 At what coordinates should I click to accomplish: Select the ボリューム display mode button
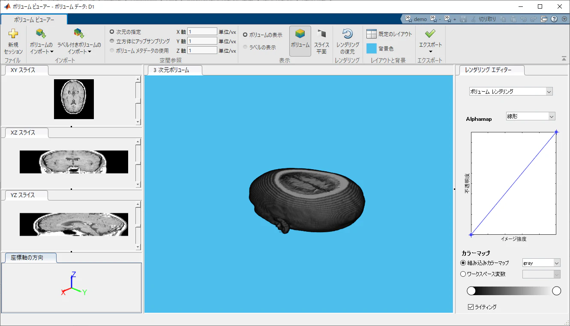coord(300,41)
